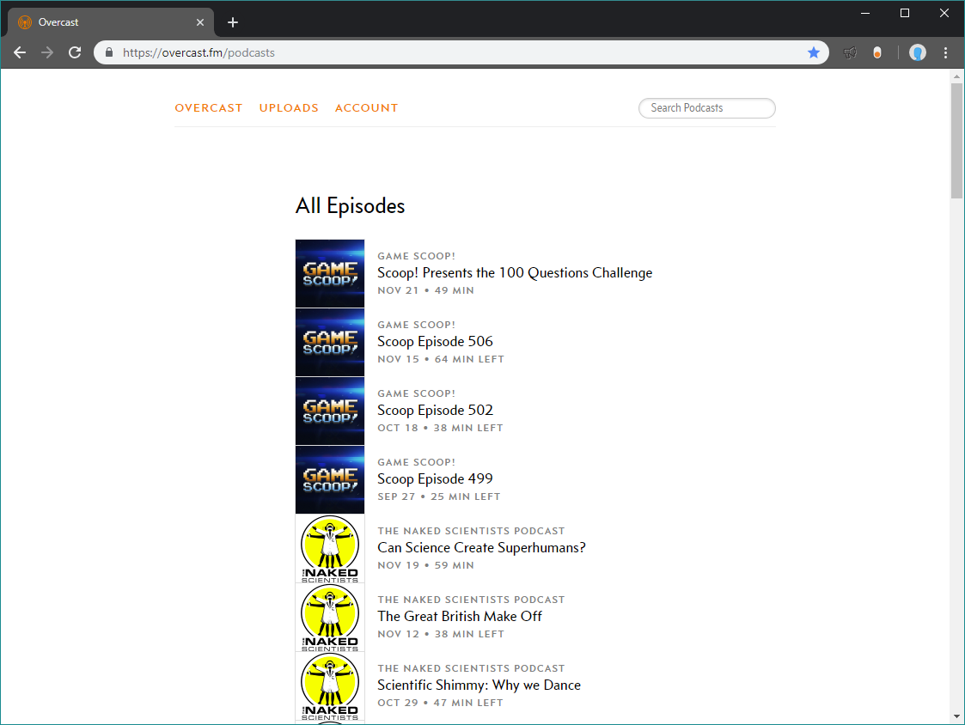Open Scoop! Presents the 100 Questions Challenge

515,272
